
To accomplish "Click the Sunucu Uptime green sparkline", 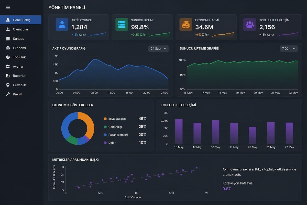I will coord(159,34).
